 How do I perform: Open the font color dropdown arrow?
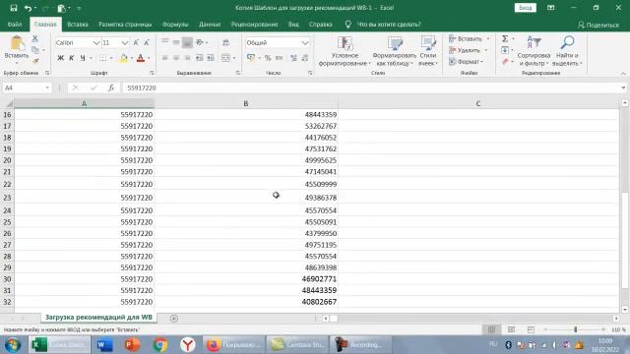(149, 58)
